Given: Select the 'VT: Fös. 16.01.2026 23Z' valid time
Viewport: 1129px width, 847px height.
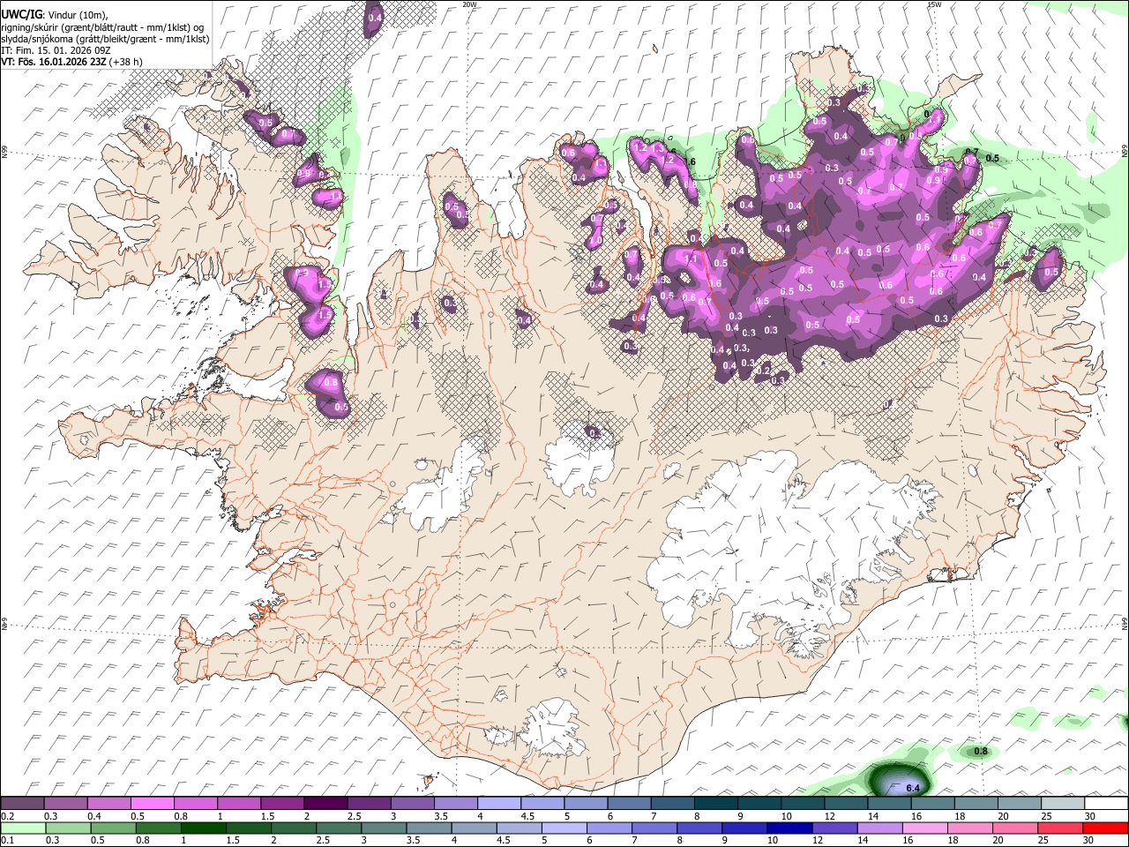Looking at the screenshot, I should [53, 62].
